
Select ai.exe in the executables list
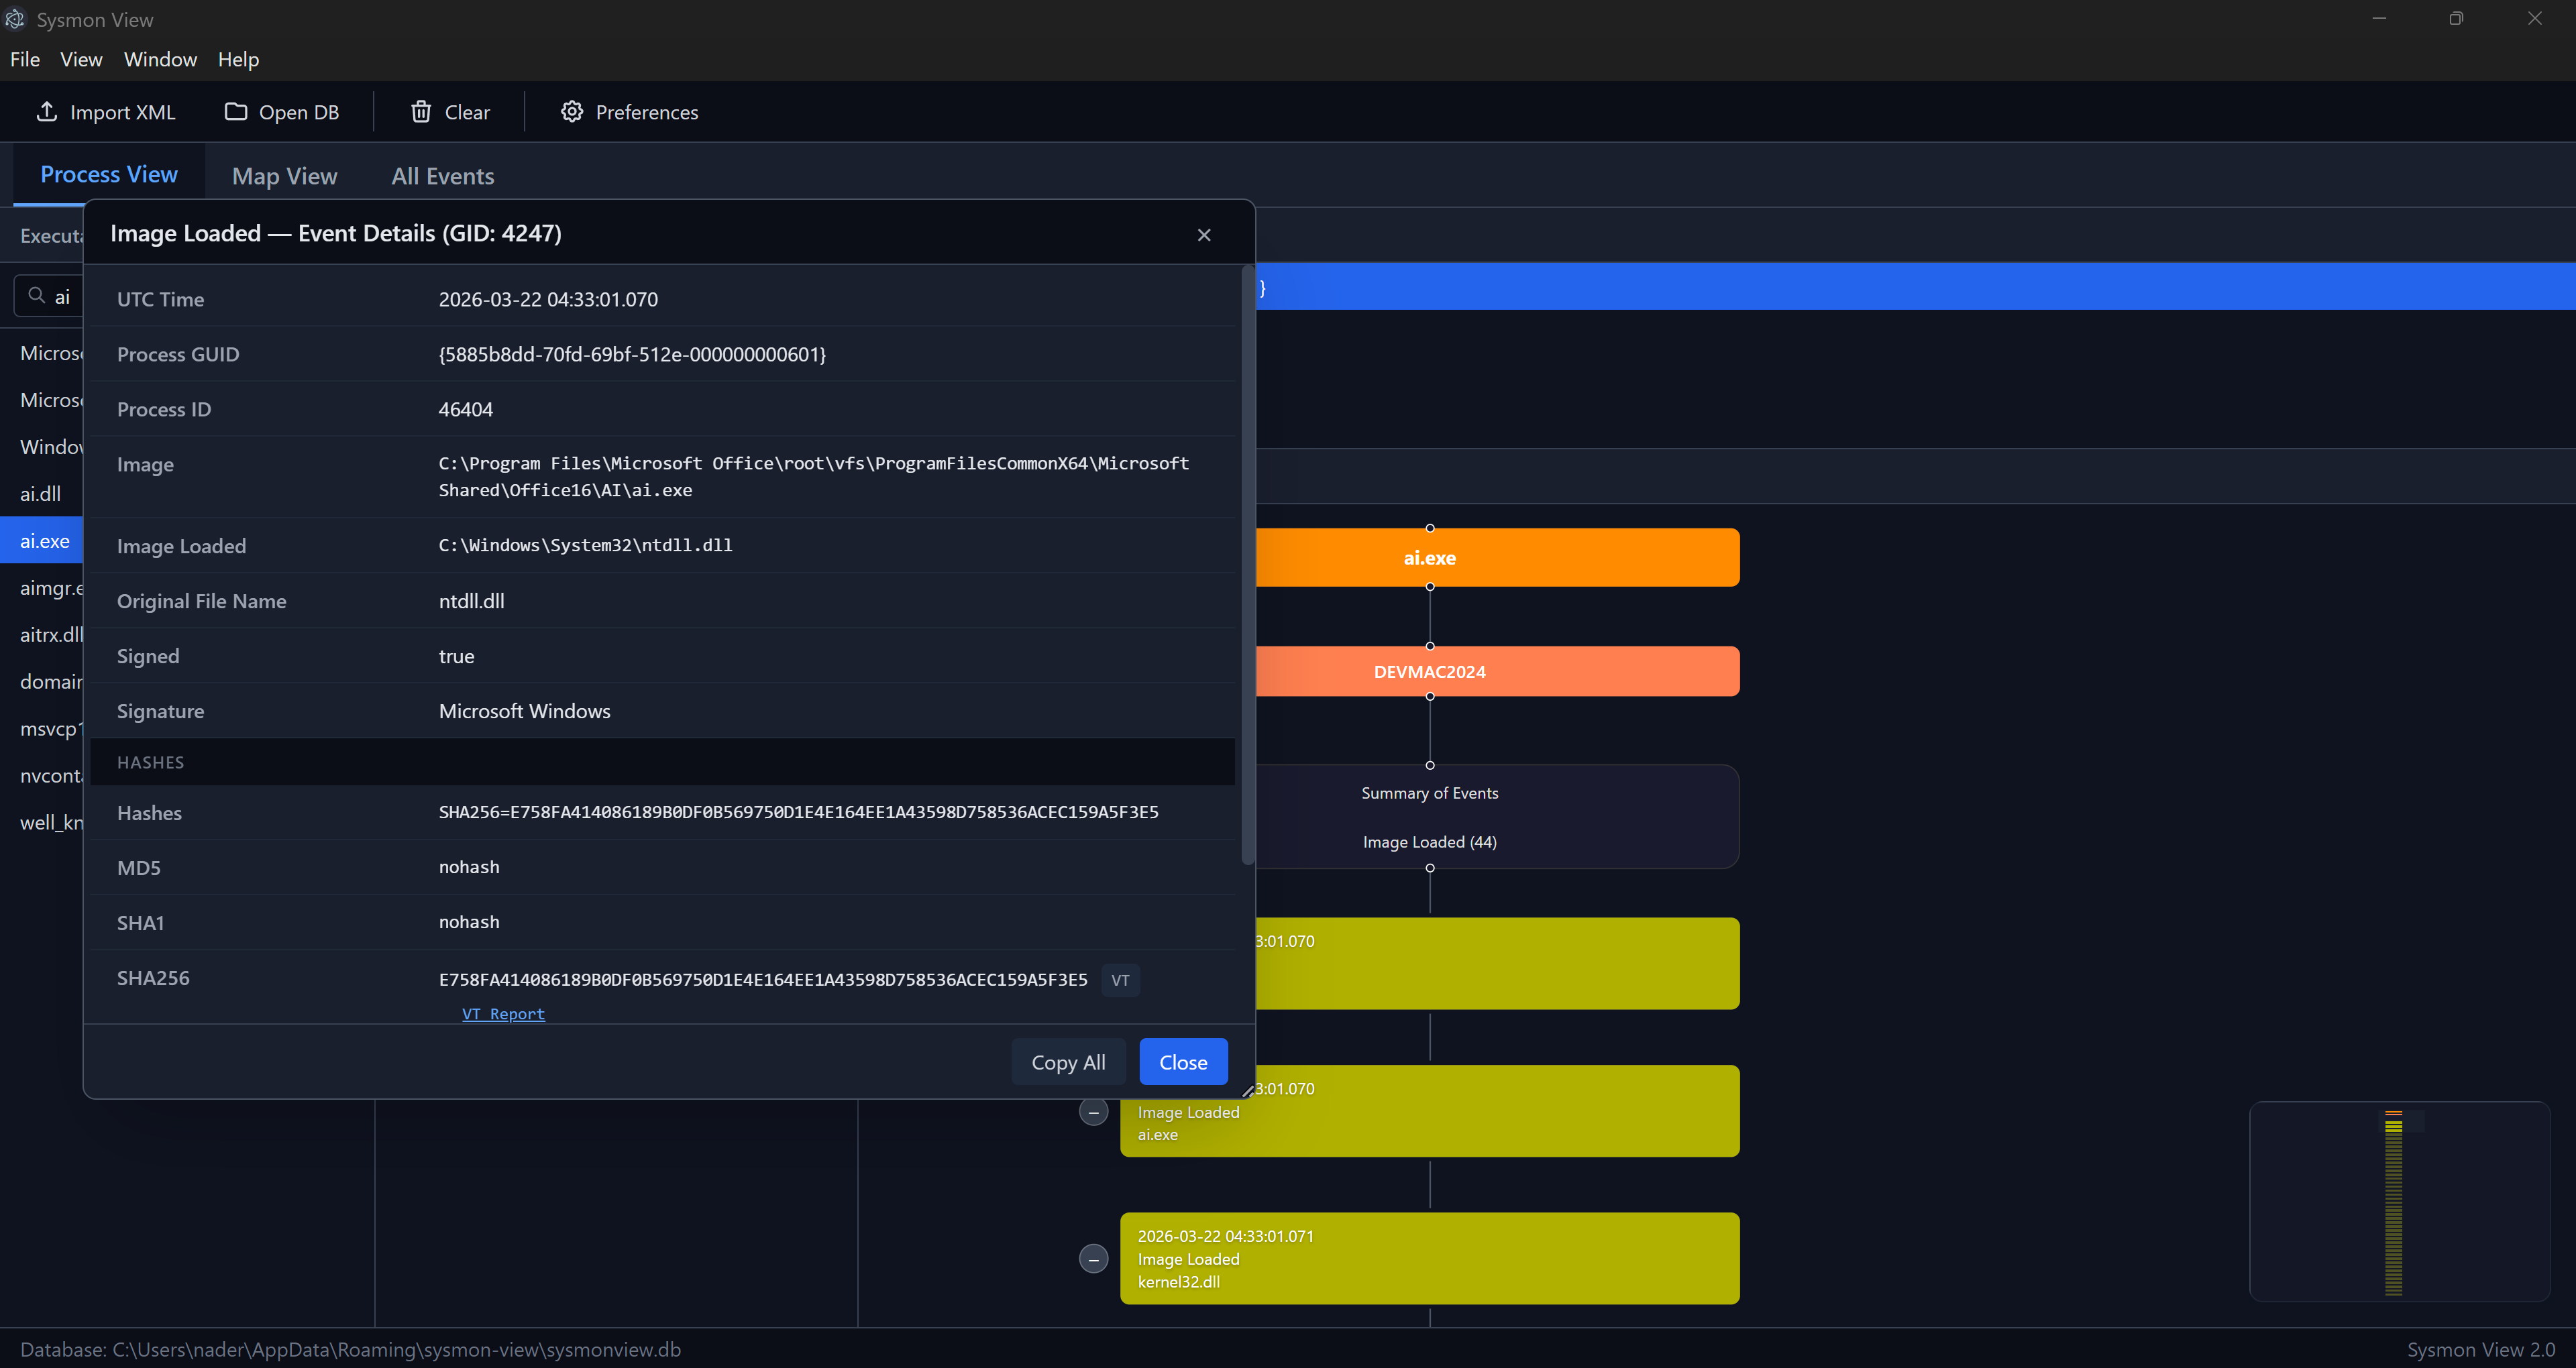[x=41, y=540]
